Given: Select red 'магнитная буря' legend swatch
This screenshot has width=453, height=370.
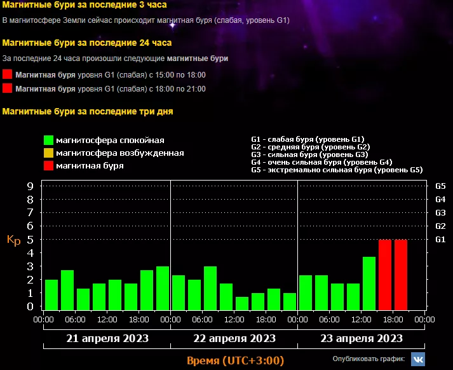Looking at the screenshot, I should (48, 166).
